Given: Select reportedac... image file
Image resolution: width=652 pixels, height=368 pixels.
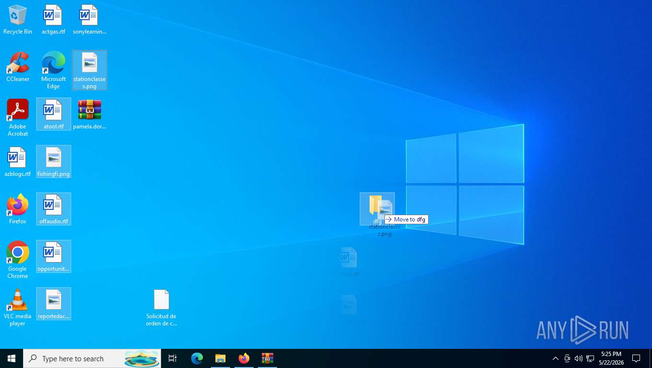Looking at the screenshot, I should [53, 304].
